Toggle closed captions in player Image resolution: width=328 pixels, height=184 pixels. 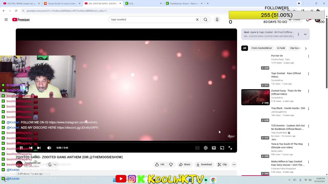[197, 148]
